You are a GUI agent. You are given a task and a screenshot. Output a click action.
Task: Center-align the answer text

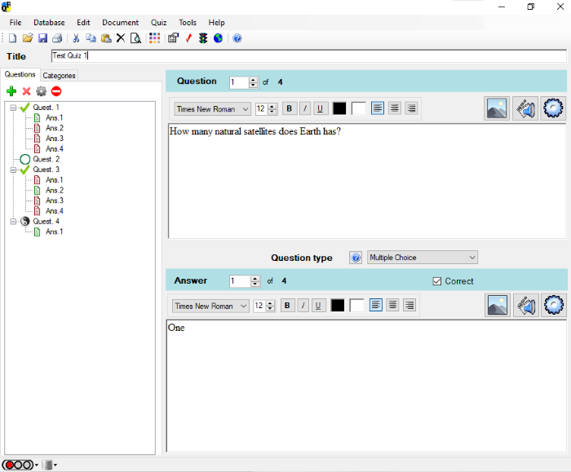392,305
